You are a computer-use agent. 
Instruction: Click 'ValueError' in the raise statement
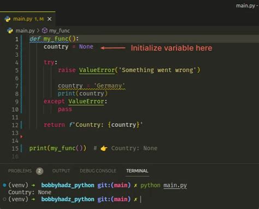click(x=97, y=70)
